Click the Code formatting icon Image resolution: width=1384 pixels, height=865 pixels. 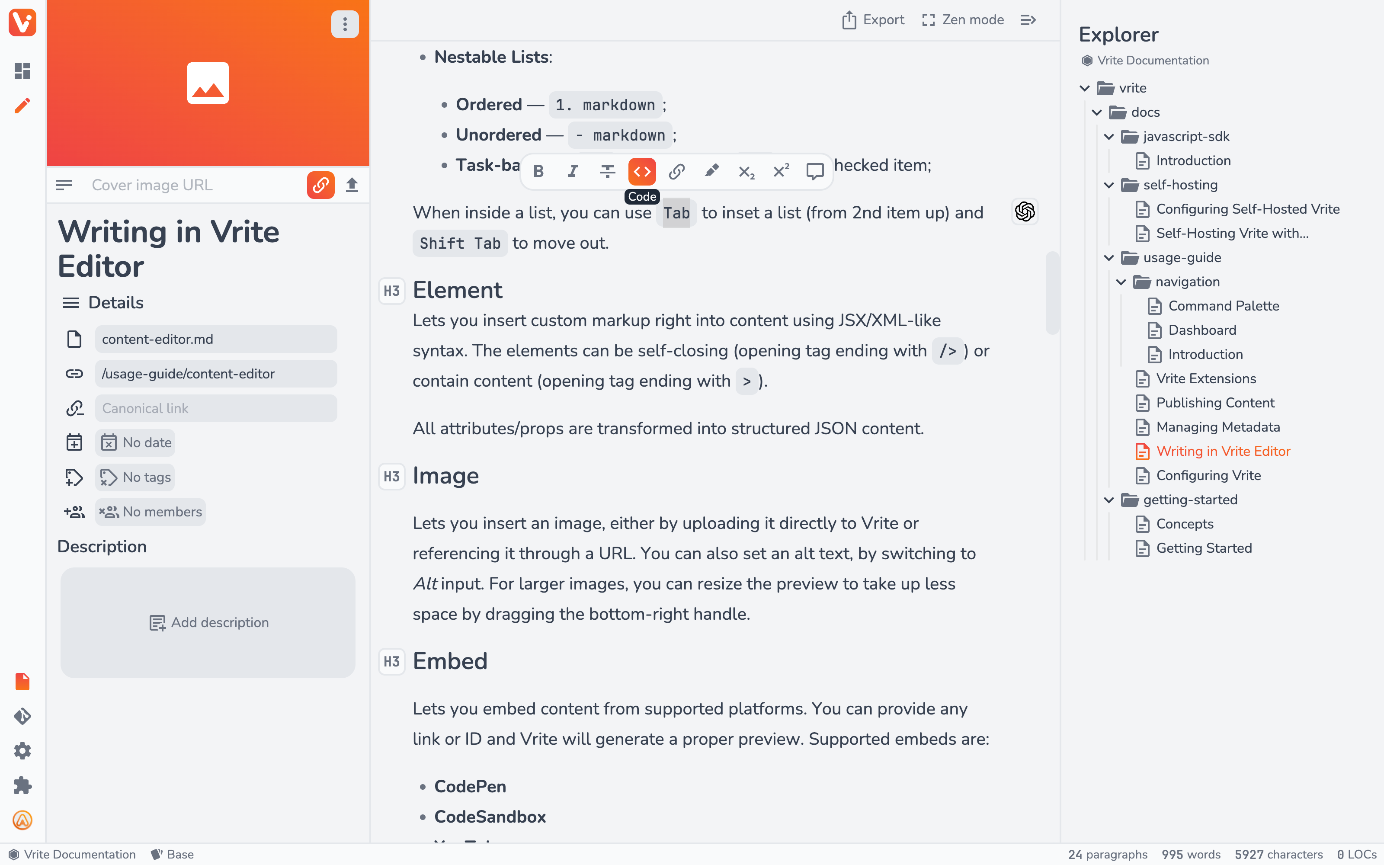point(642,171)
